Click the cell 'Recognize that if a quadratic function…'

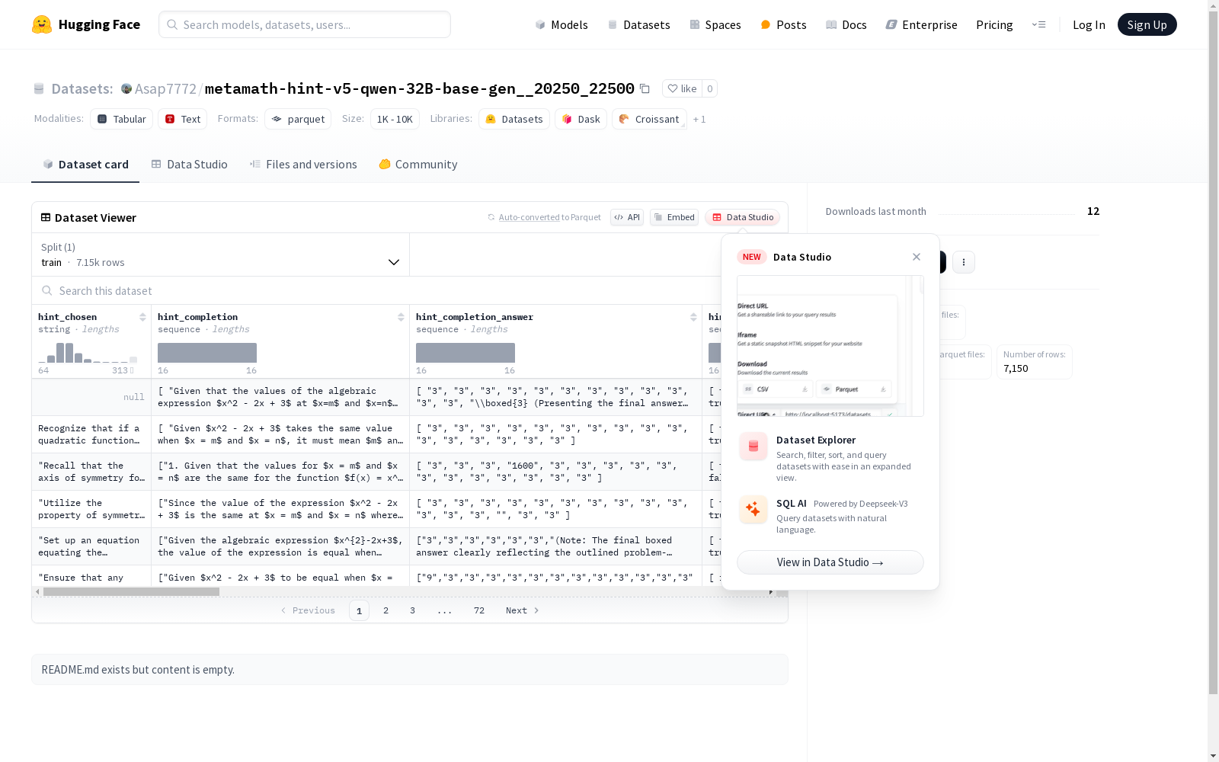pyautogui.click(x=91, y=434)
